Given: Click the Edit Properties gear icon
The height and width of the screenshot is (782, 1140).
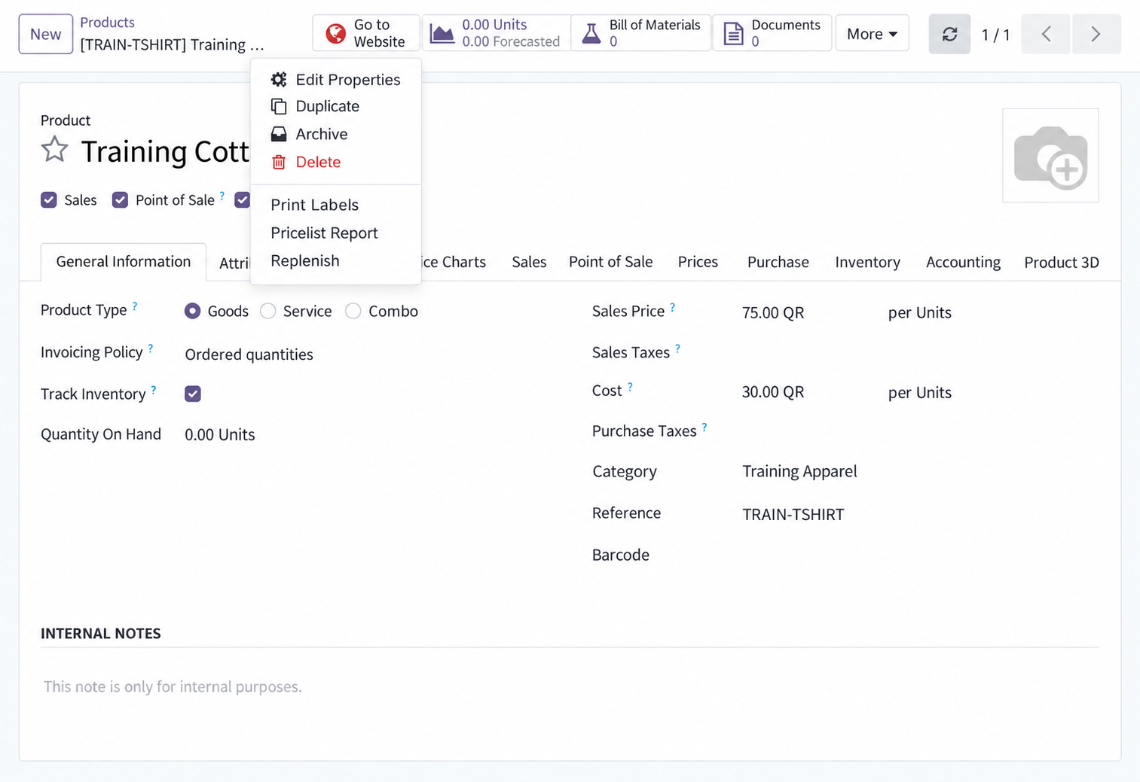Looking at the screenshot, I should pos(279,79).
